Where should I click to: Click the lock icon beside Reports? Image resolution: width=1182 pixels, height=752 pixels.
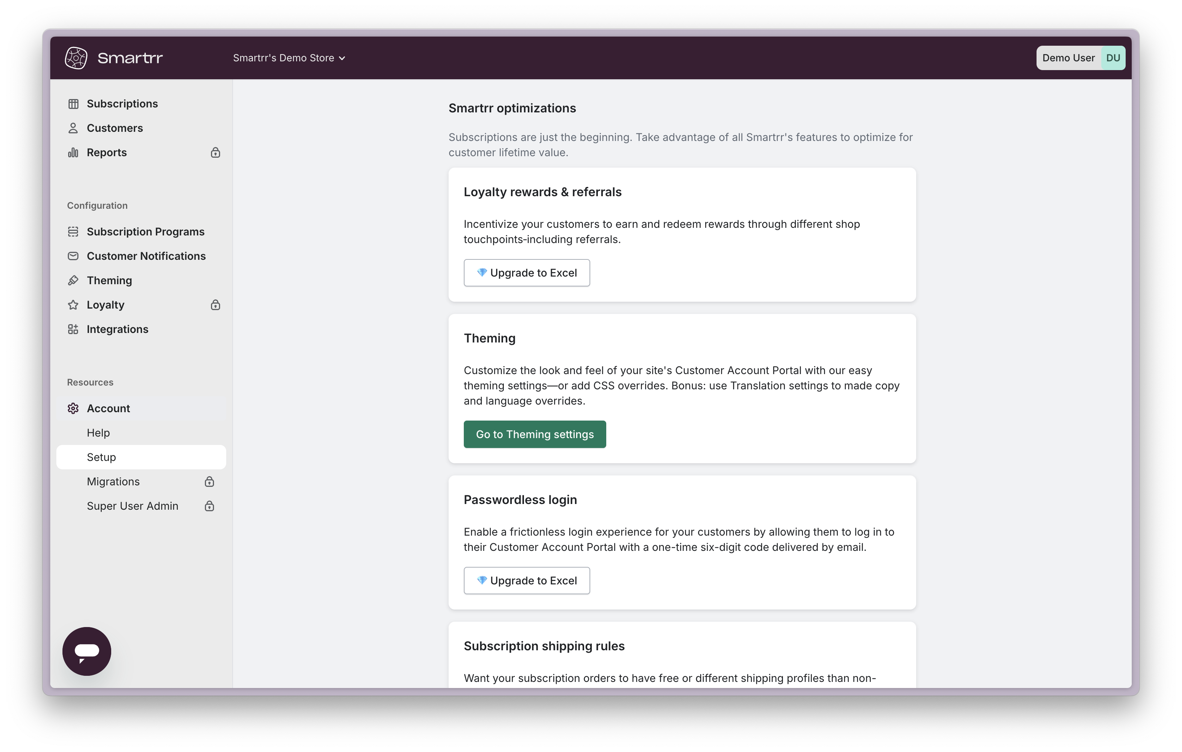[216, 152]
